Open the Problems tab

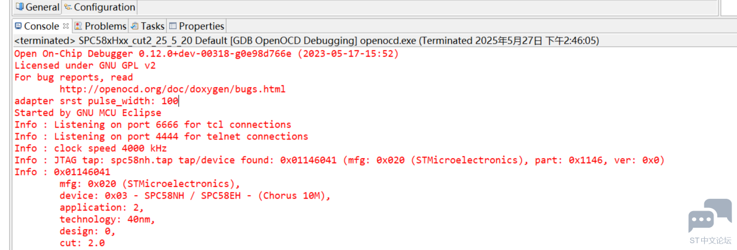coord(100,26)
